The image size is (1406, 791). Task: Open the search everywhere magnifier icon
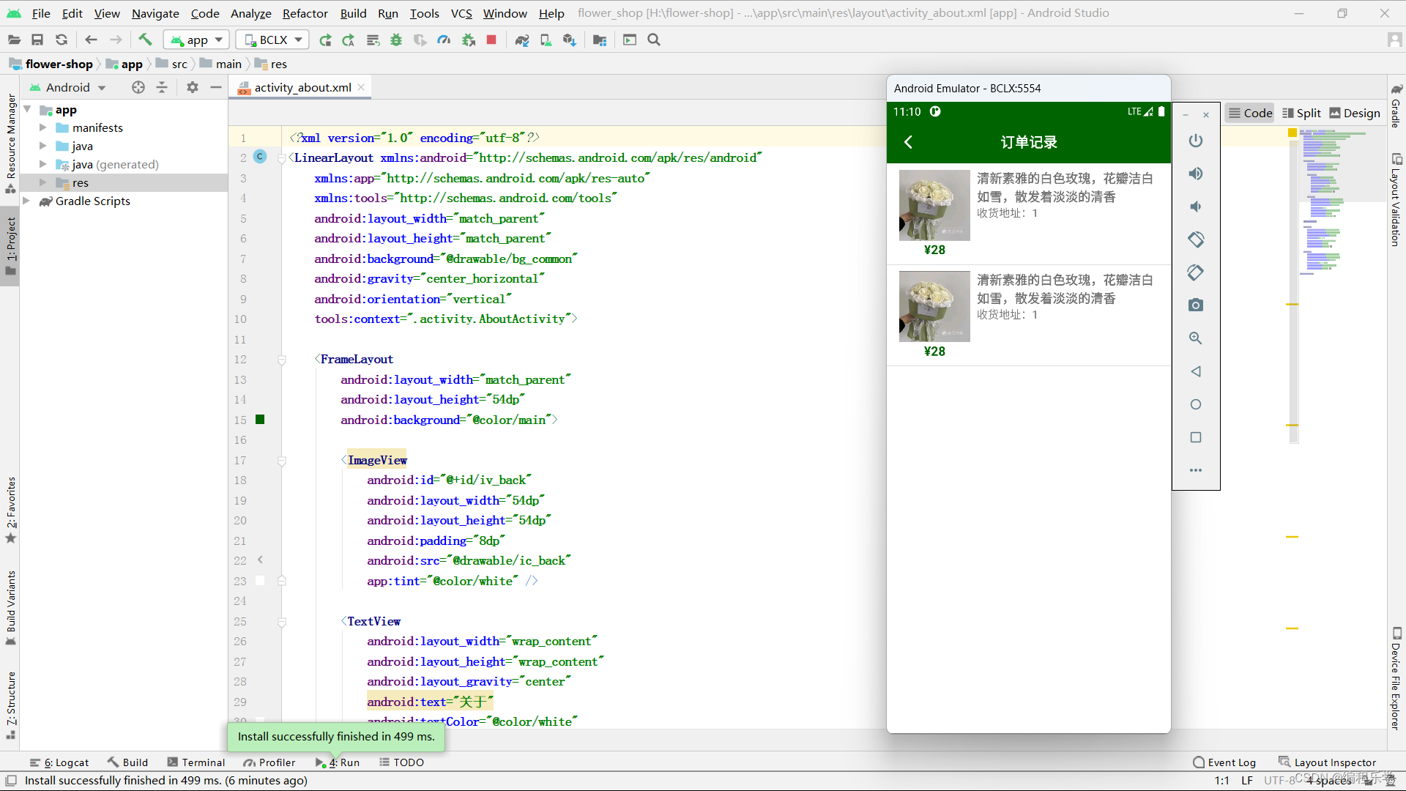pos(654,40)
